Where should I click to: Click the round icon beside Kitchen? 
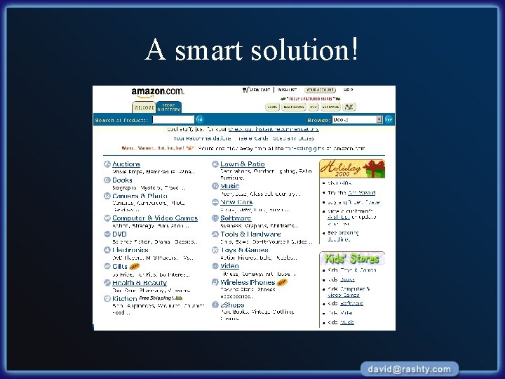107,299
